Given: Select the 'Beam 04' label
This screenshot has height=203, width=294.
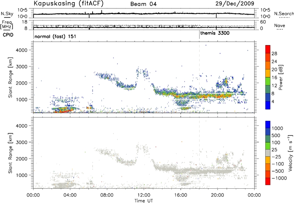Looking at the screenshot, I should tap(143, 4).
